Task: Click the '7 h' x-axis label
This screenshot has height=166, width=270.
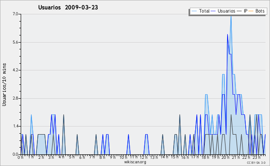Action: pos(92,157)
